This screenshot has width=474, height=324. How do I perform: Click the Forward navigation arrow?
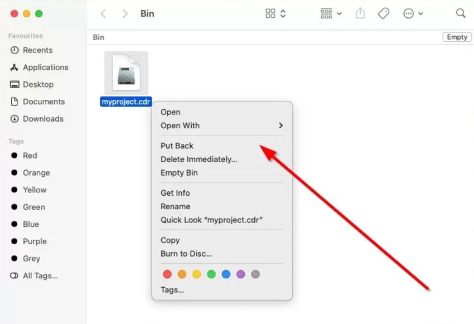point(124,13)
